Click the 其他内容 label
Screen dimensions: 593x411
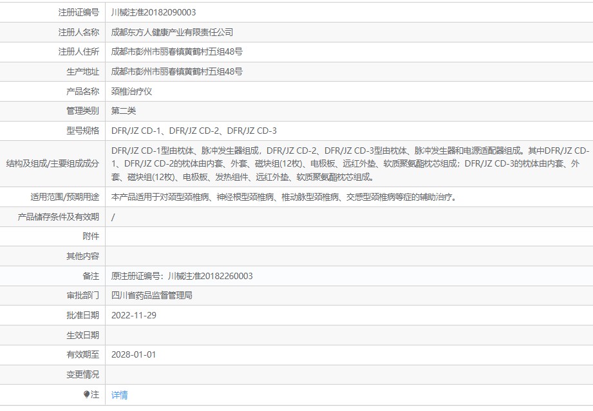coord(83,256)
